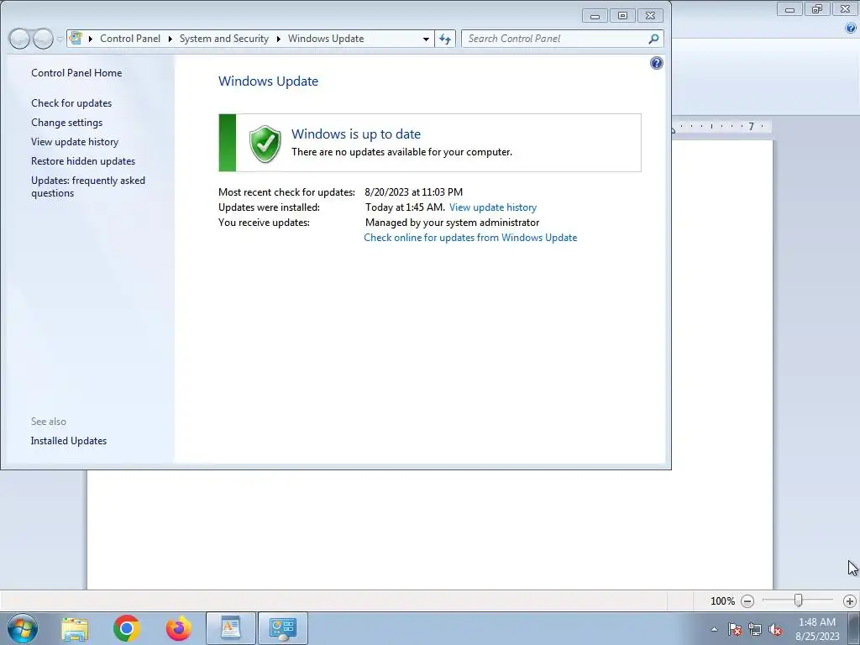Open the Windows Start button
This screenshot has height=645, width=860.
click(x=23, y=628)
